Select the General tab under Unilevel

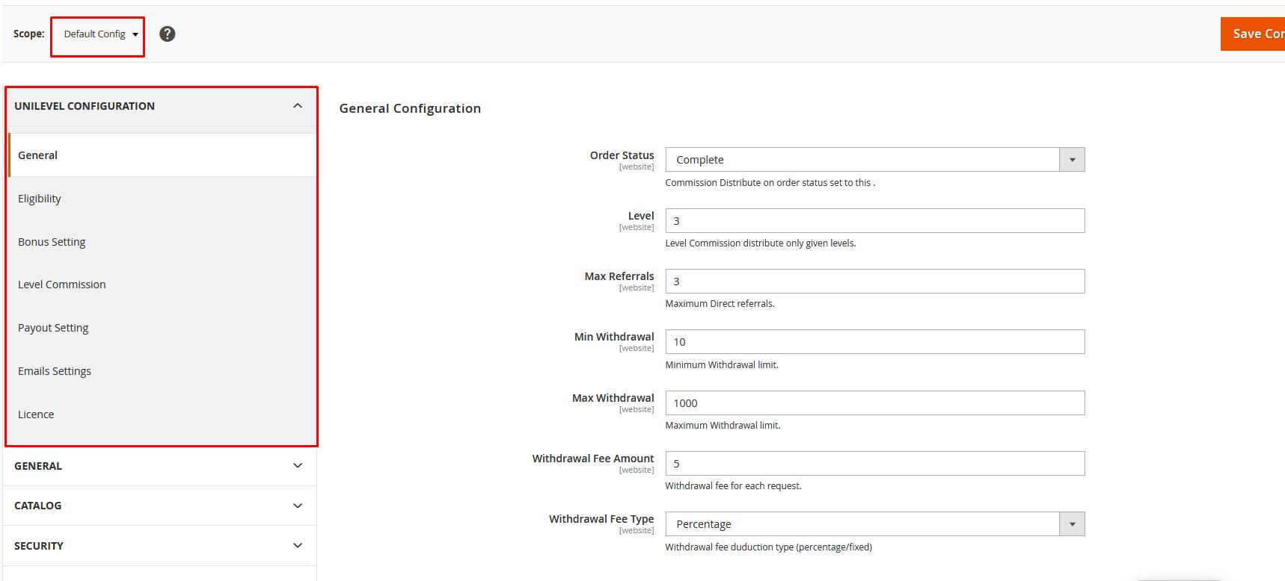pyautogui.click(x=38, y=155)
